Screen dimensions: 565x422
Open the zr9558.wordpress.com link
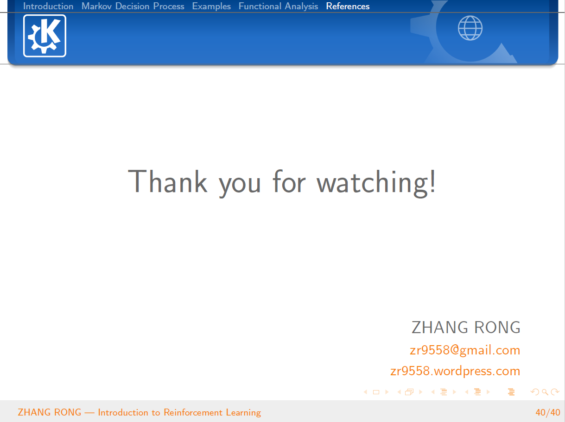click(455, 371)
